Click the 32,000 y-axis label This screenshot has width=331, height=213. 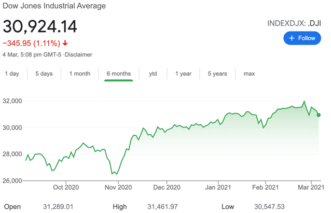point(12,101)
